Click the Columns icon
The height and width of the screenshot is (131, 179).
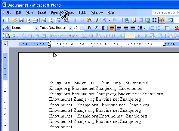click(154, 20)
